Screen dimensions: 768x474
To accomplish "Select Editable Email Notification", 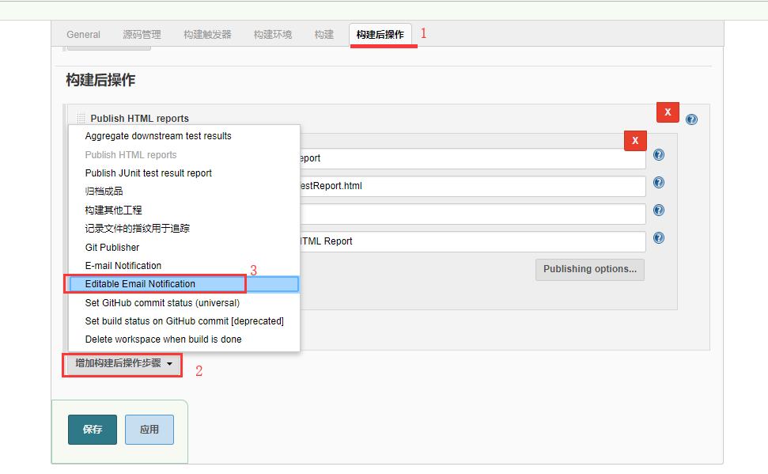I will coord(183,284).
